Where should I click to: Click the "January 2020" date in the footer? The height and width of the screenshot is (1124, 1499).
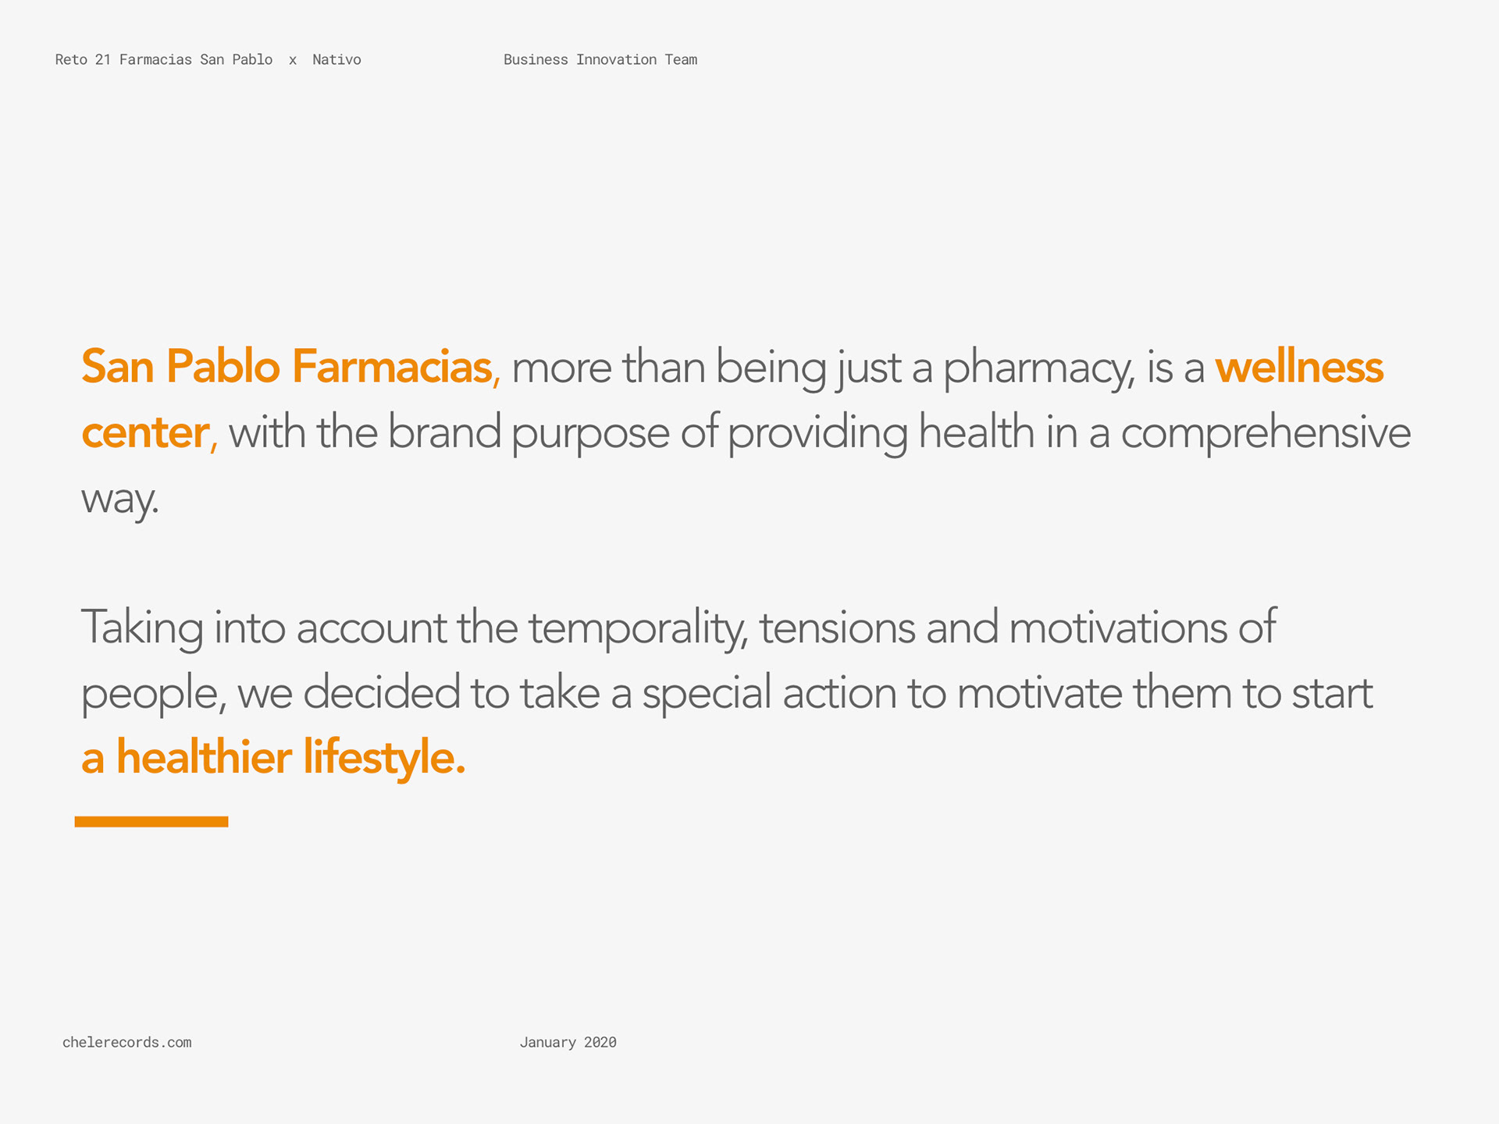(568, 1042)
